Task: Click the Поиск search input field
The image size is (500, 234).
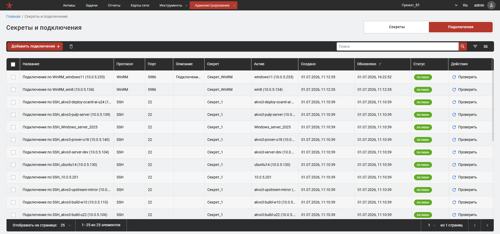Action: tap(397, 46)
